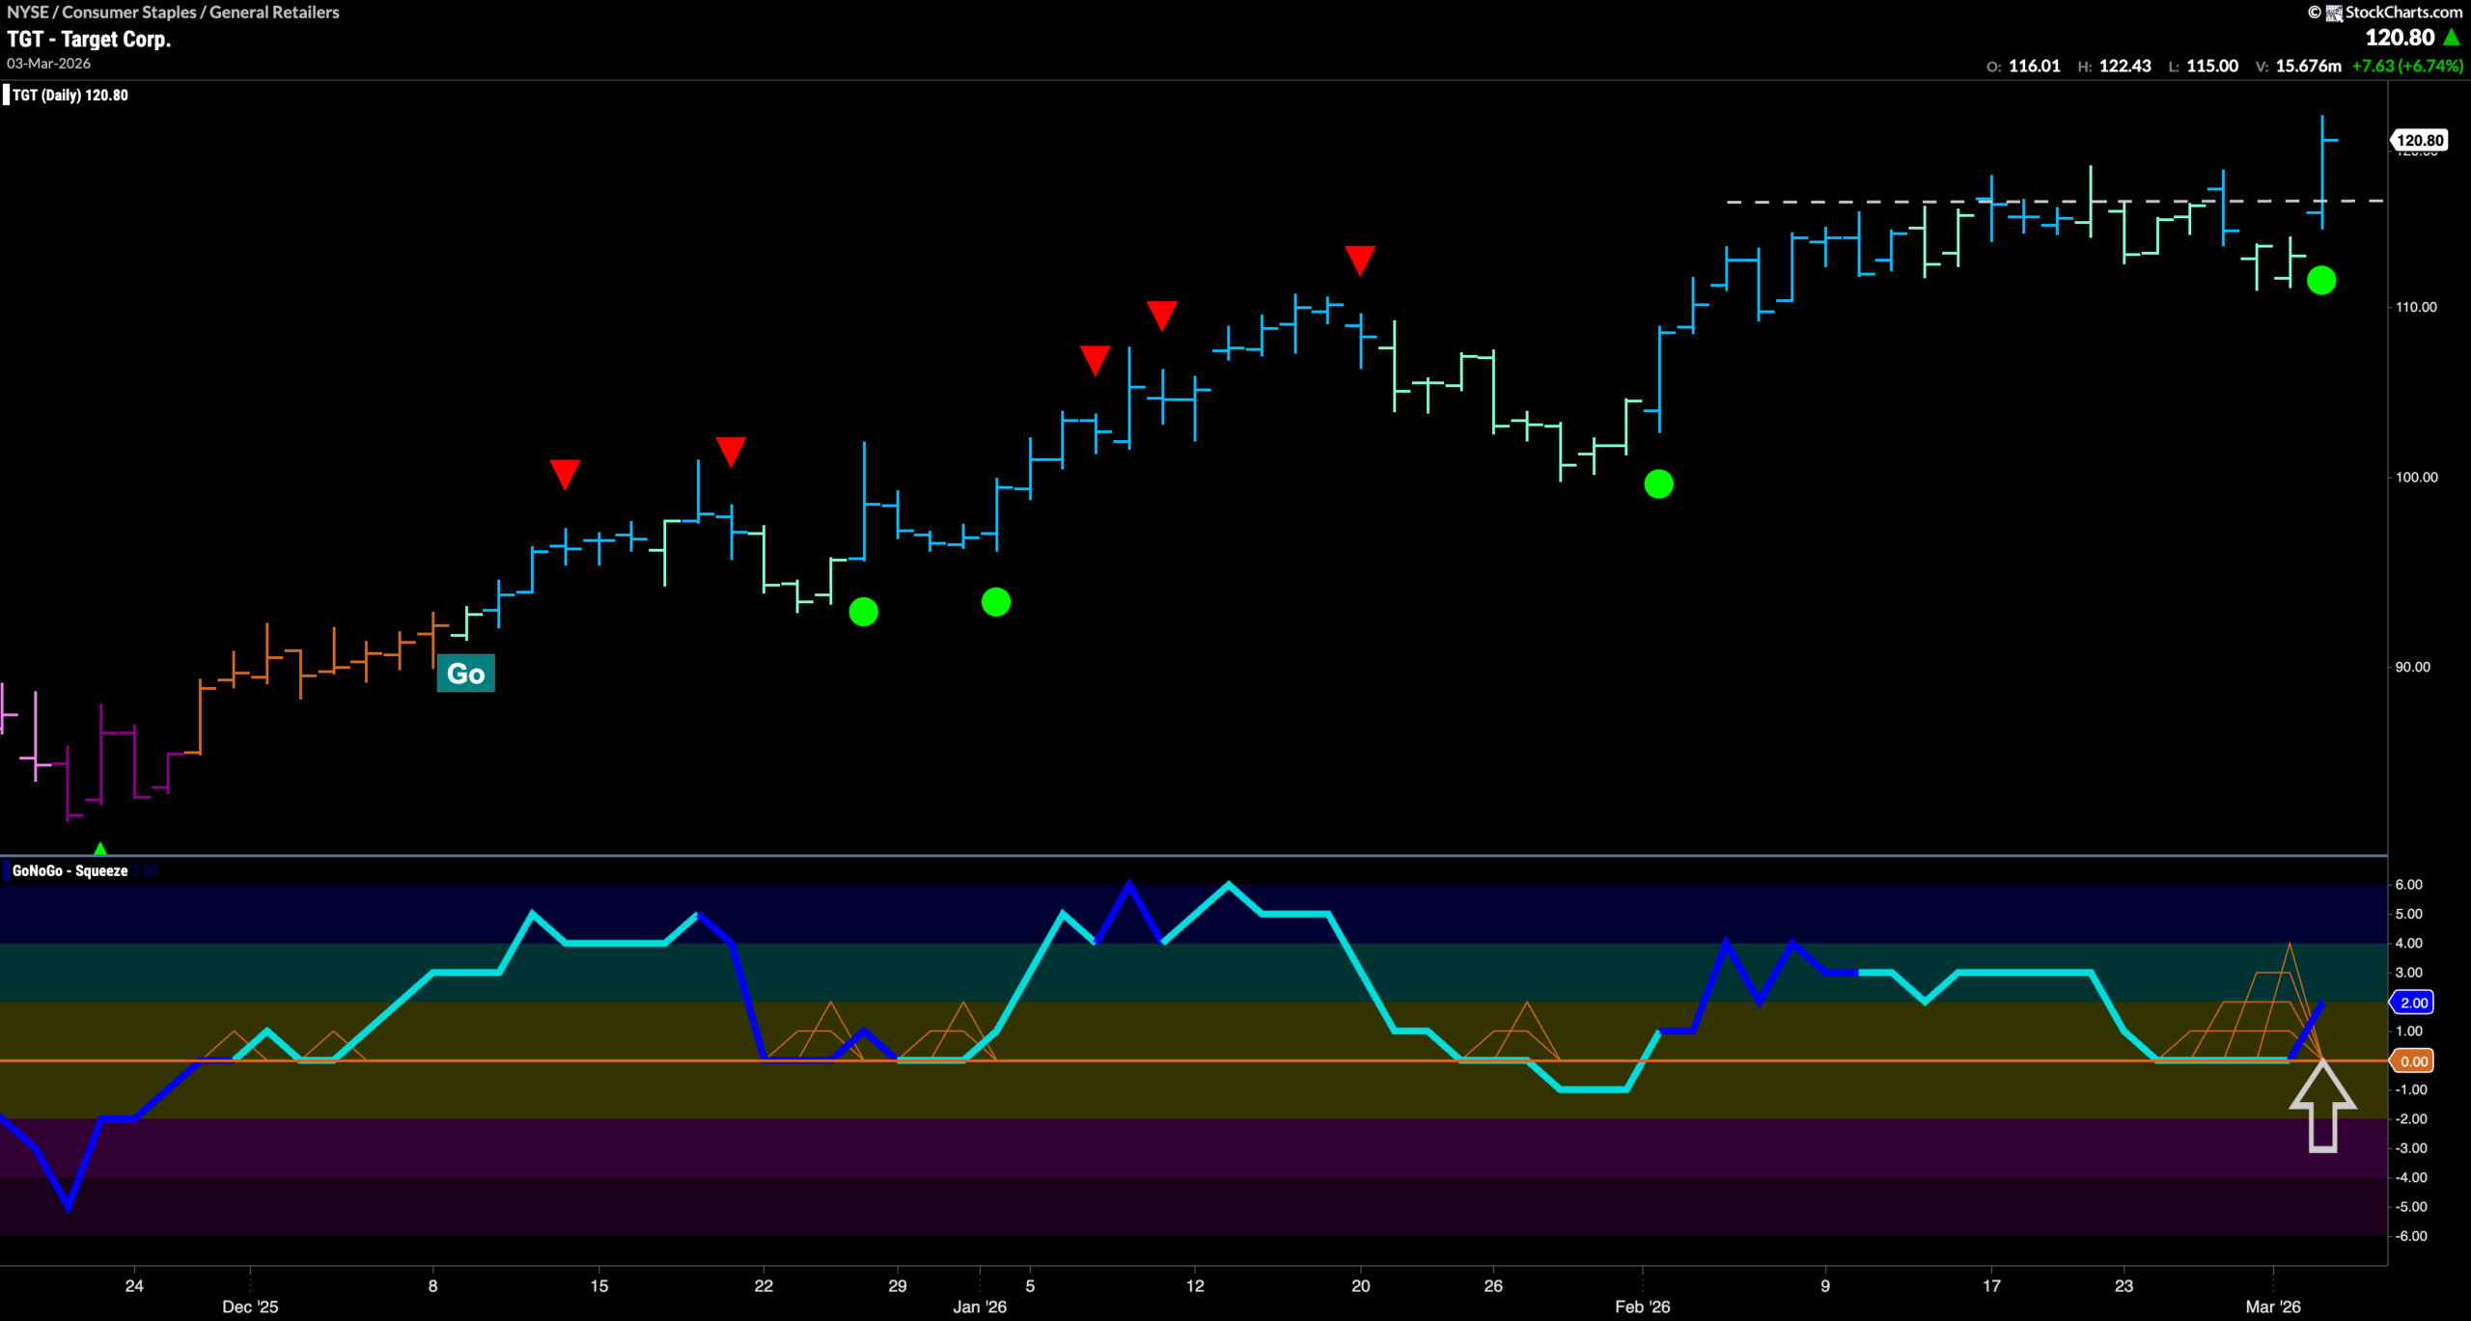Click the teal Go trend label

tap(465, 673)
